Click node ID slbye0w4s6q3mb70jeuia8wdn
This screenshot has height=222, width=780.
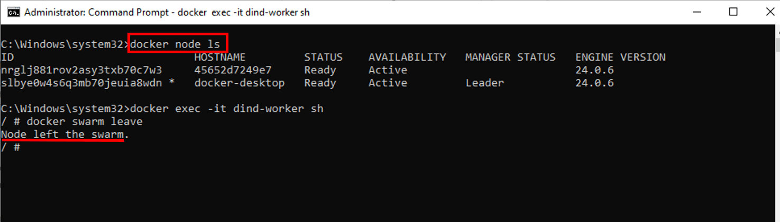(x=81, y=83)
